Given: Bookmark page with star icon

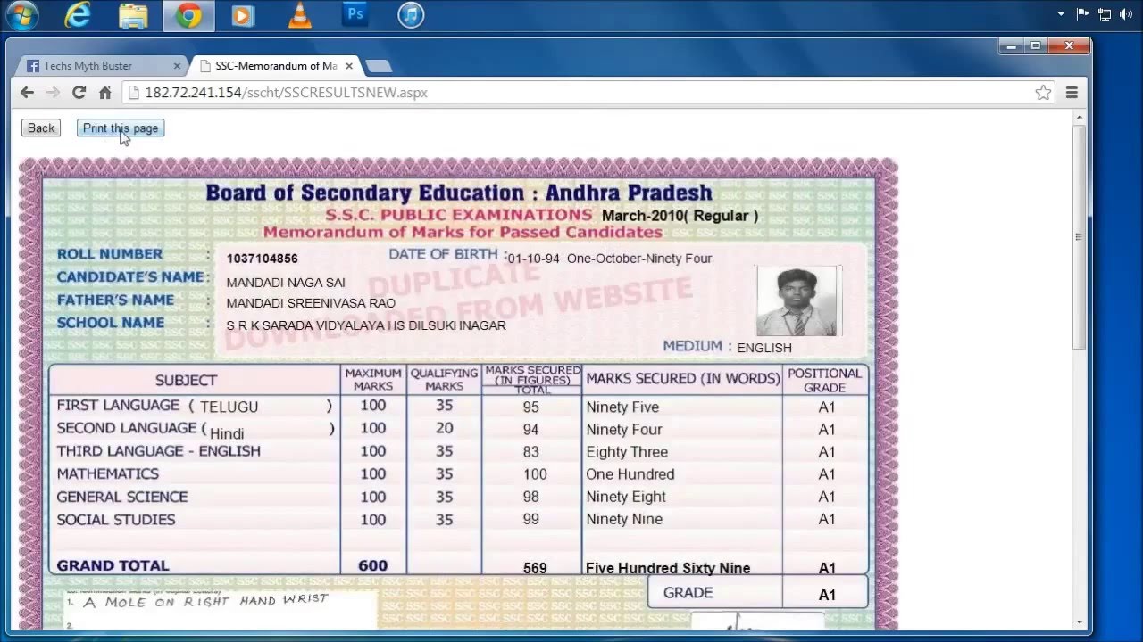Looking at the screenshot, I should tap(1042, 93).
